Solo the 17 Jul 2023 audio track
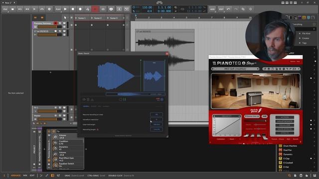Viewport: 319px width, 179px height. point(60,31)
